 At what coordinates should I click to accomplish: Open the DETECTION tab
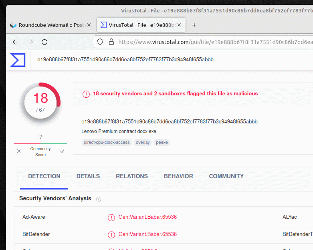point(44,176)
